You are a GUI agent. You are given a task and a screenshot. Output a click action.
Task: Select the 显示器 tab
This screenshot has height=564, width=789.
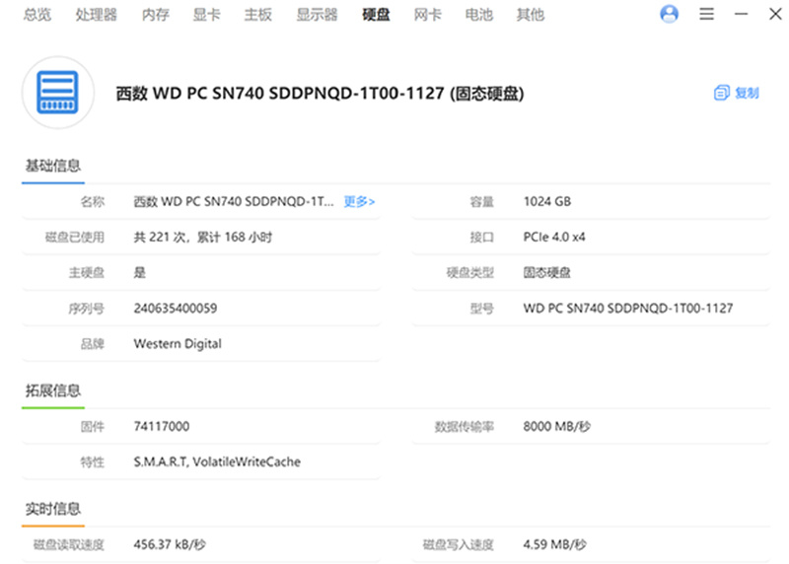click(x=317, y=15)
